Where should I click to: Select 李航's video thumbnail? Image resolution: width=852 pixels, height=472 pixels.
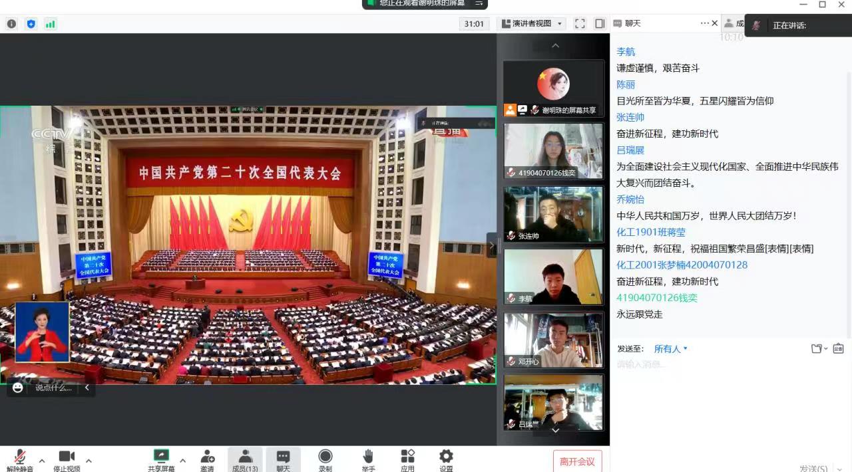point(553,277)
